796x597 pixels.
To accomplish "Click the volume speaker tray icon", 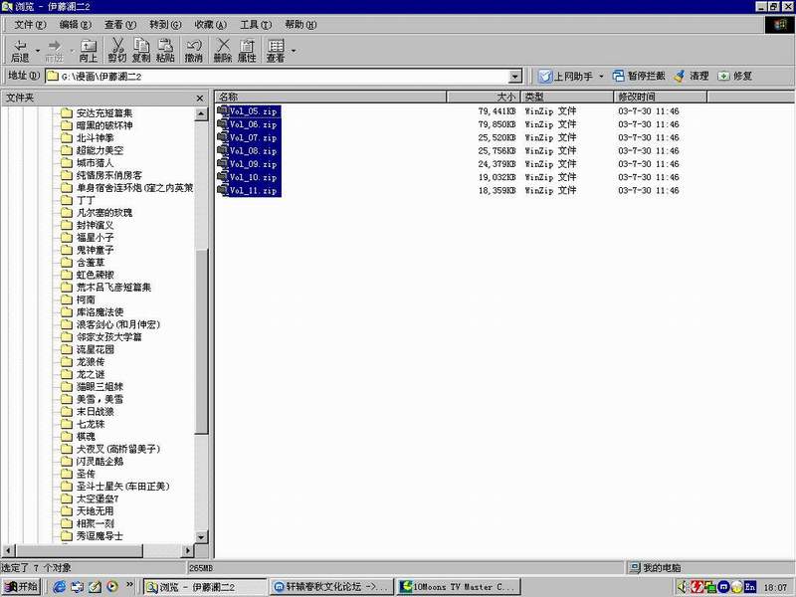I will point(683,587).
